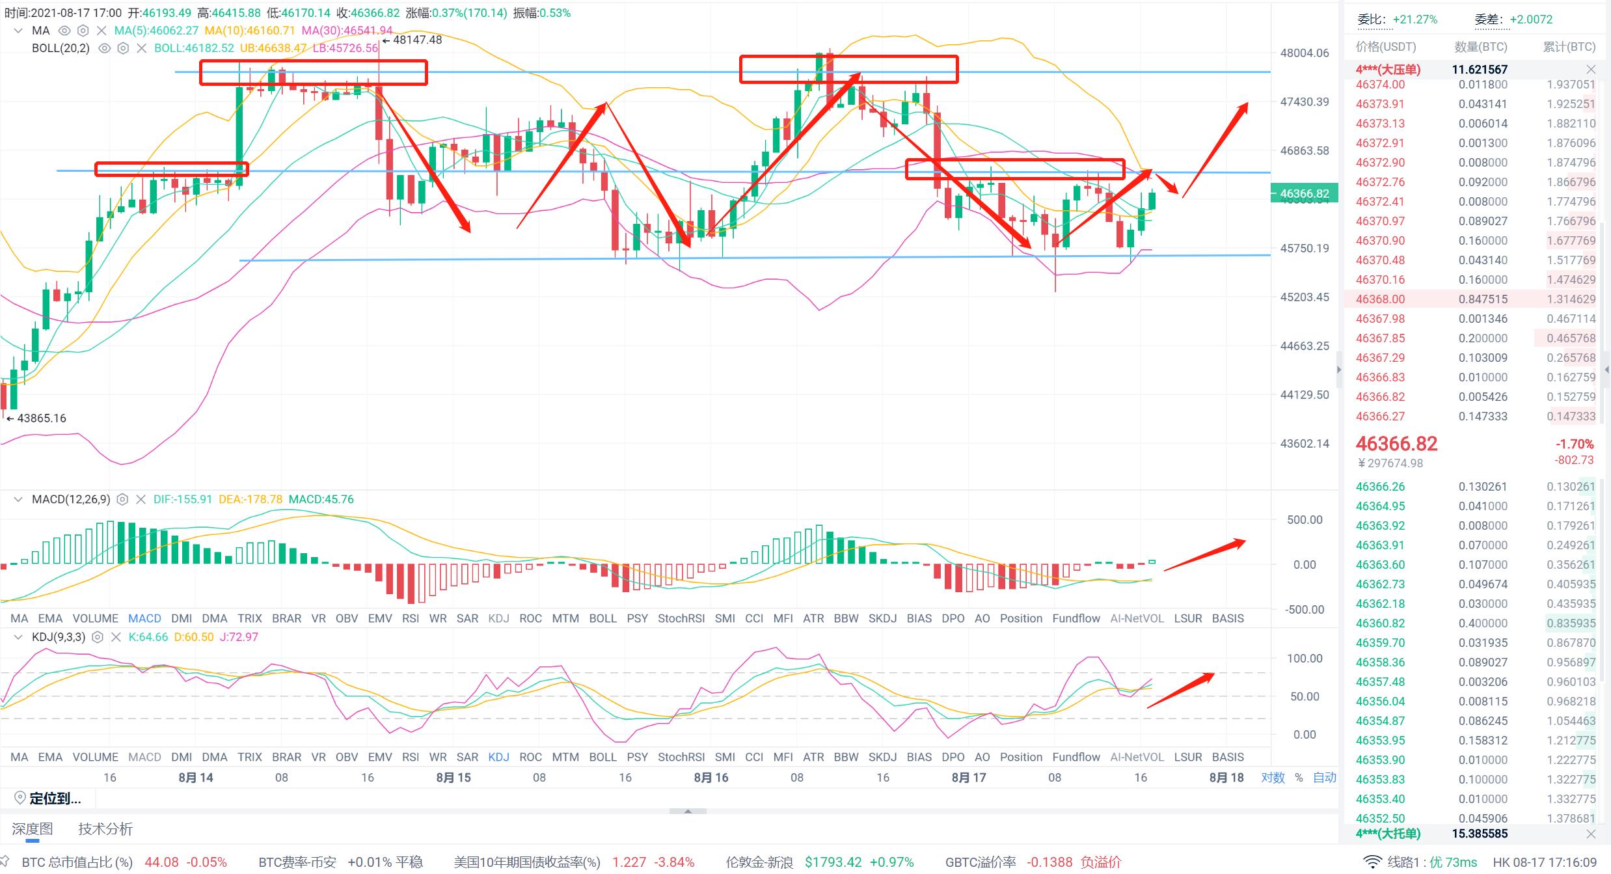
Task: Select RSI in the MACD panel indicator row
Action: (x=410, y=618)
